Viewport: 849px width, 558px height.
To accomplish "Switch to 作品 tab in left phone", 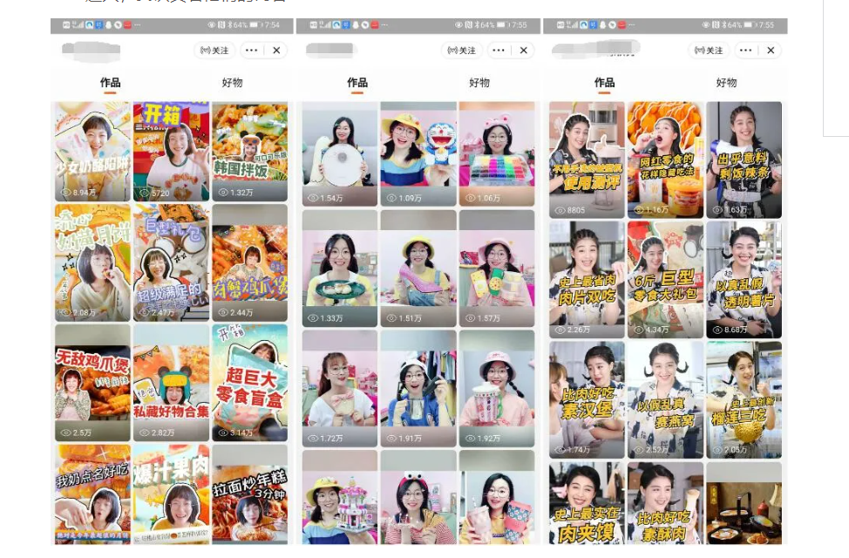I will click(x=110, y=83).
